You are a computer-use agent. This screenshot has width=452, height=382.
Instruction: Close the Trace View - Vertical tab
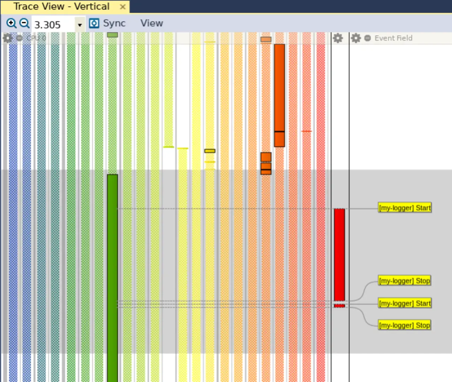123,7
